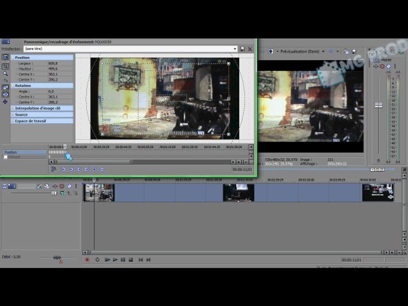
Task: Click the Master volume fader handle
Action: point(379,105)
